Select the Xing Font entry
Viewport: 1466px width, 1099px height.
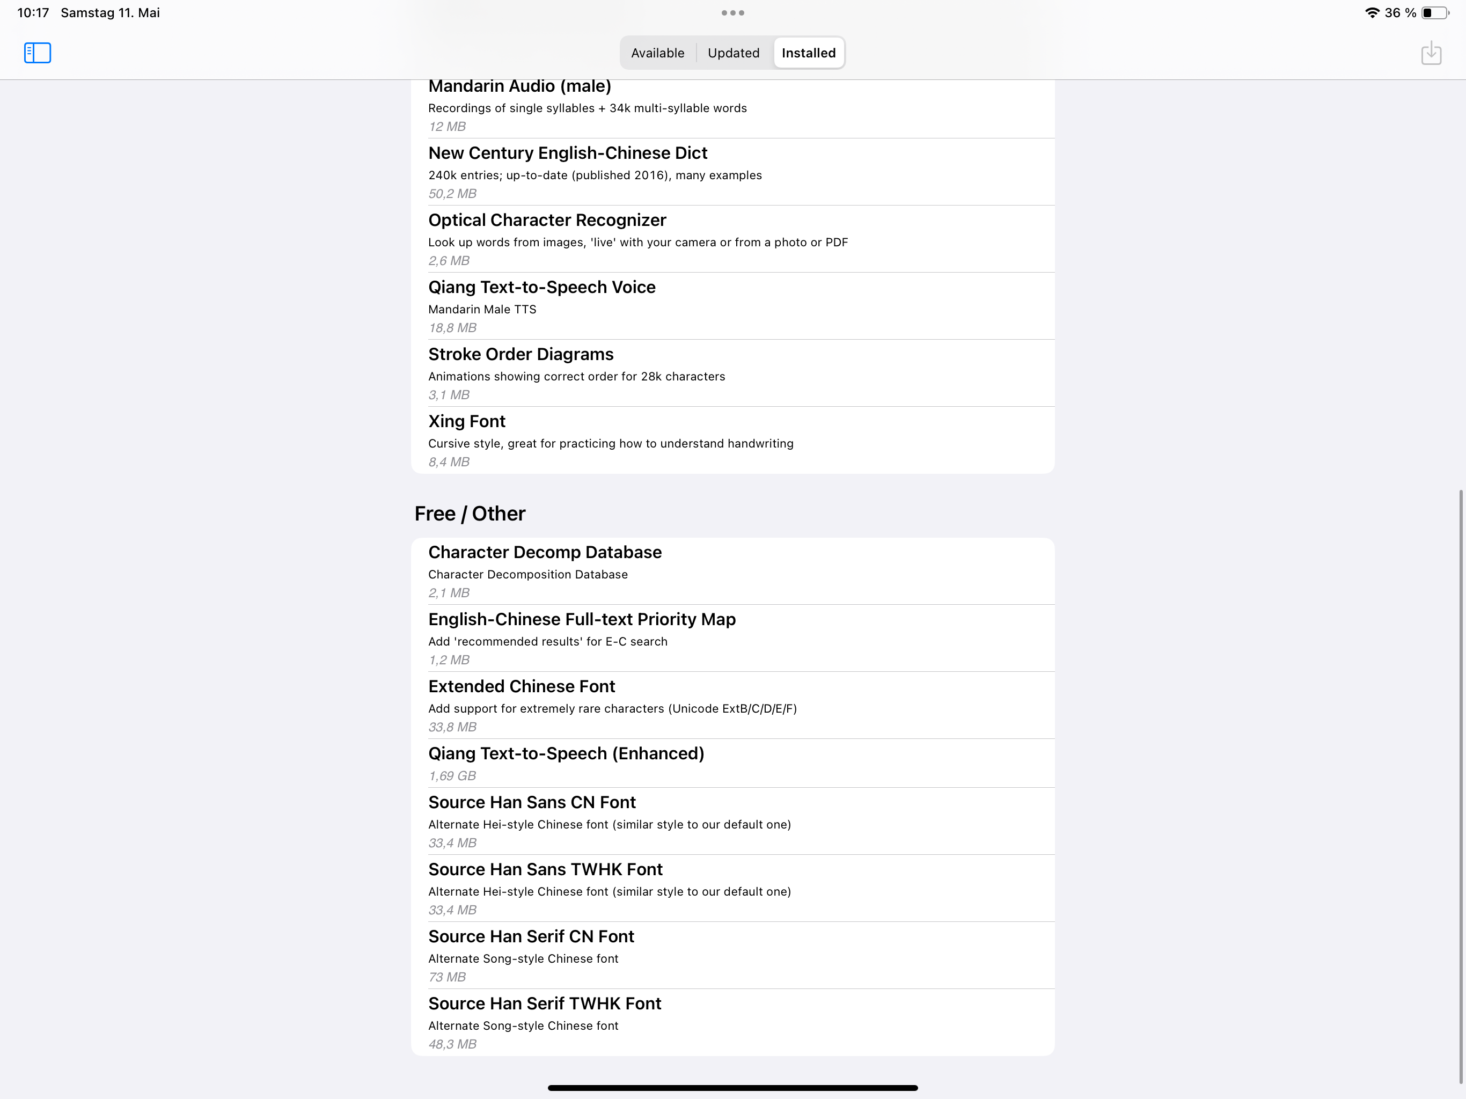click(732, 440)
